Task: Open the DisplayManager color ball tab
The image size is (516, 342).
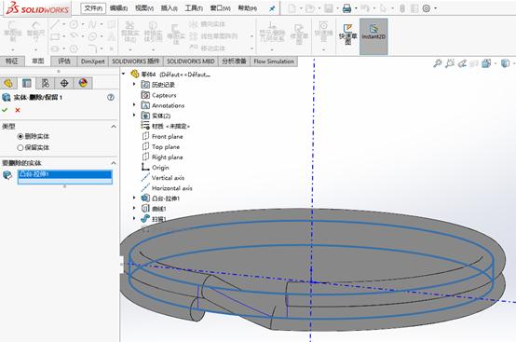Action: point(83,83)
